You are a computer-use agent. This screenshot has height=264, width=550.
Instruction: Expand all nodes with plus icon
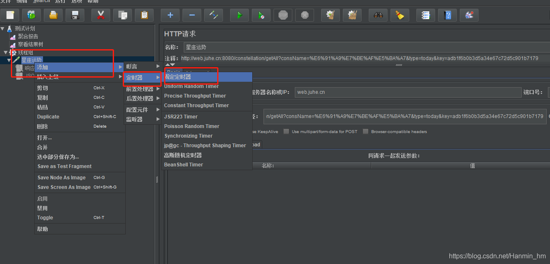click(170, 15)
